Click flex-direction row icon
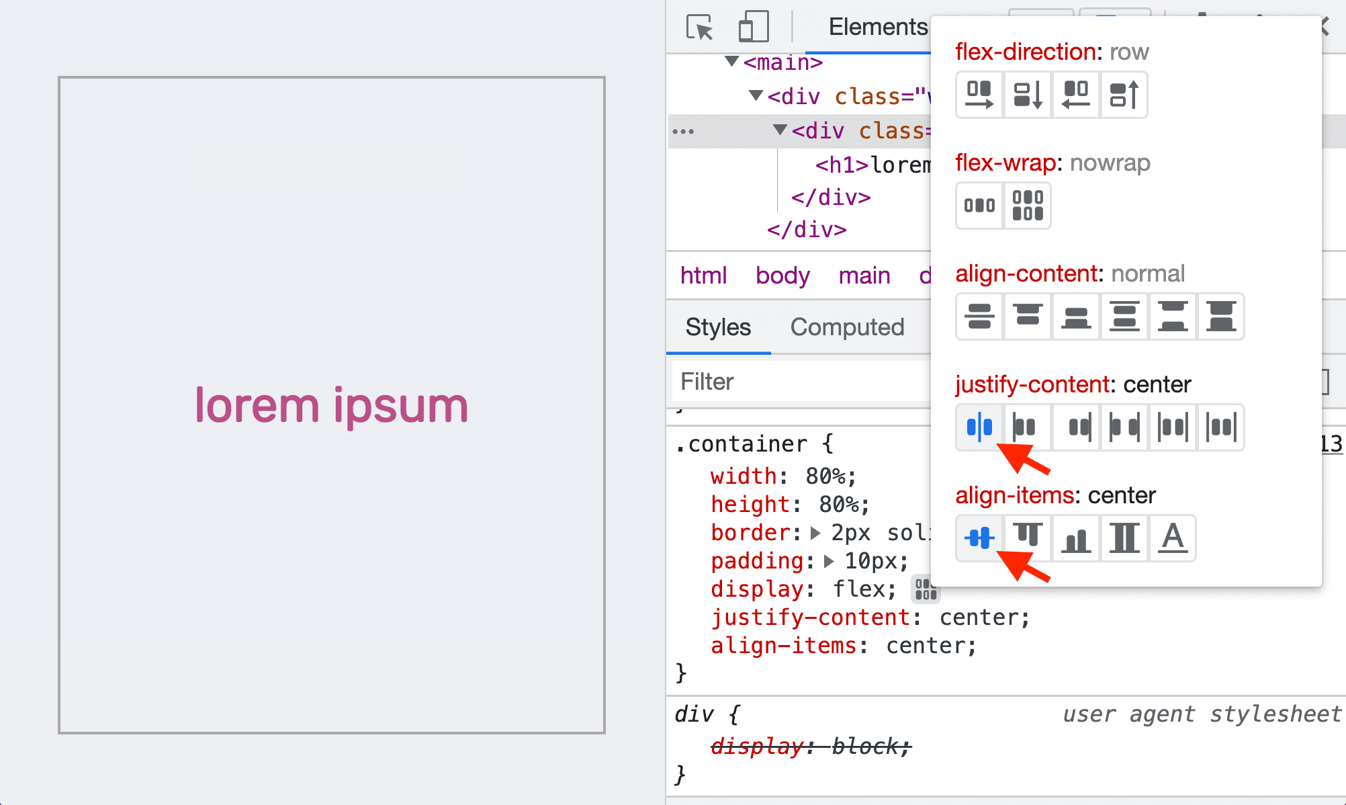The width and height of the screenshot is (1346, 805). (978, 93)
